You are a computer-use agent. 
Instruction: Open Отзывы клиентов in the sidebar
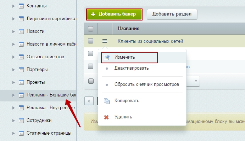pyautogui.click(x=45, y=57)
